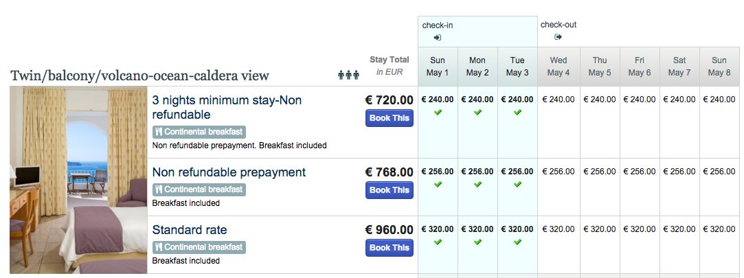Click the check-out arrow icon
The width and height of the screenshot is (744, 278).
[x=558, y=37]
